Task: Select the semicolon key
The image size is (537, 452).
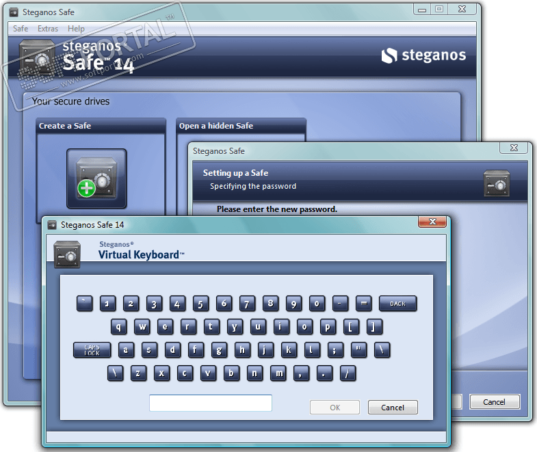Action: (x=336, y=350)
